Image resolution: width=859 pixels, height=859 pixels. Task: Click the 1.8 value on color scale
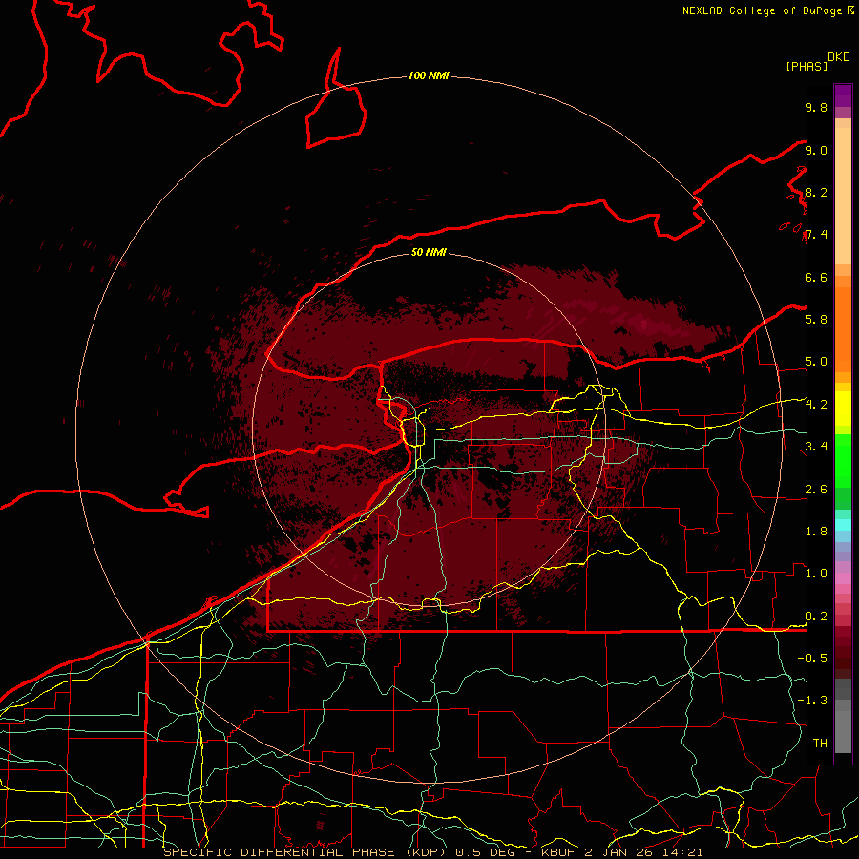pyautogui.click(x=816, y=531)
